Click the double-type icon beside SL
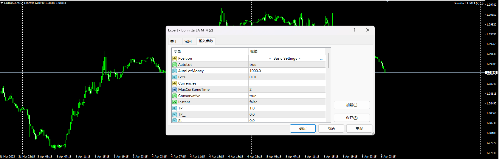The image size is (499, 159). (x=174, y=120)
